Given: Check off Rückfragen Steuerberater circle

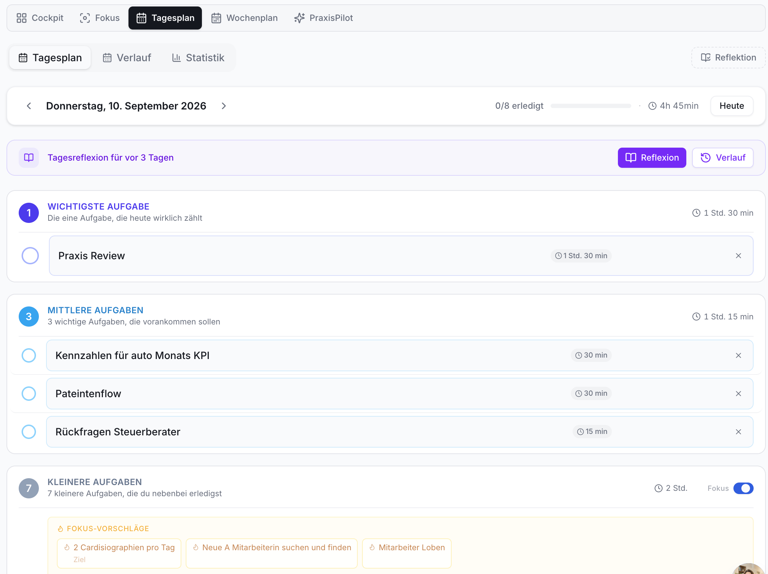Looking at the screenshot, I should [29, 432].
